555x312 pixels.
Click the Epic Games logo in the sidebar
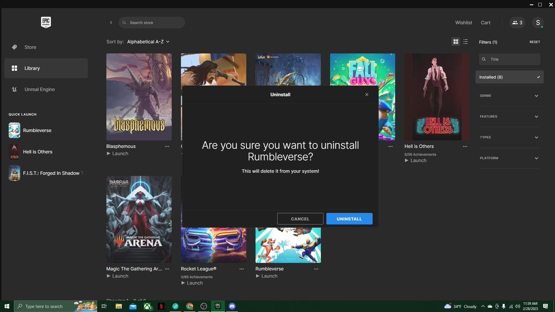click(x=46, y=22)
